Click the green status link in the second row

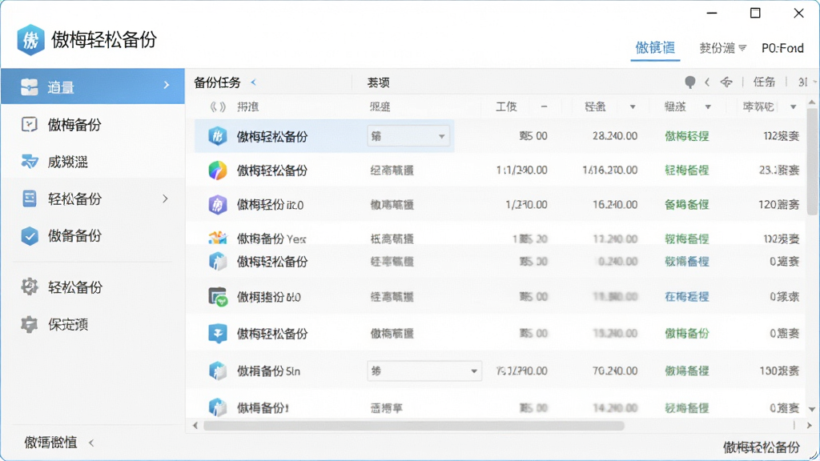click(686, 170)
